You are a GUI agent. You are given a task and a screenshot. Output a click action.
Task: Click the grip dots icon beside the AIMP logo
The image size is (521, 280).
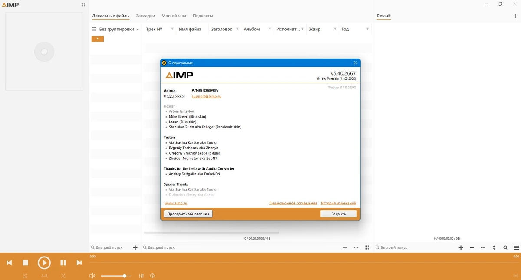(83, 5)
